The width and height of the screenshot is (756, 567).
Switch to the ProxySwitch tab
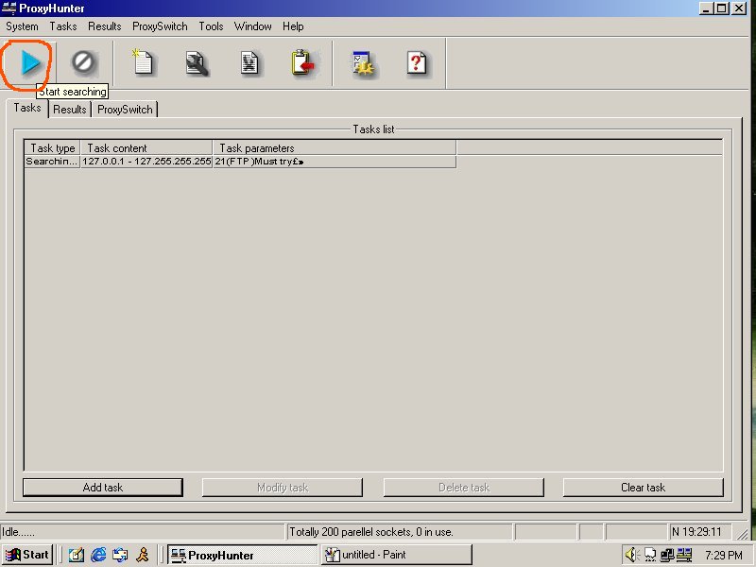tap(125, 110)
